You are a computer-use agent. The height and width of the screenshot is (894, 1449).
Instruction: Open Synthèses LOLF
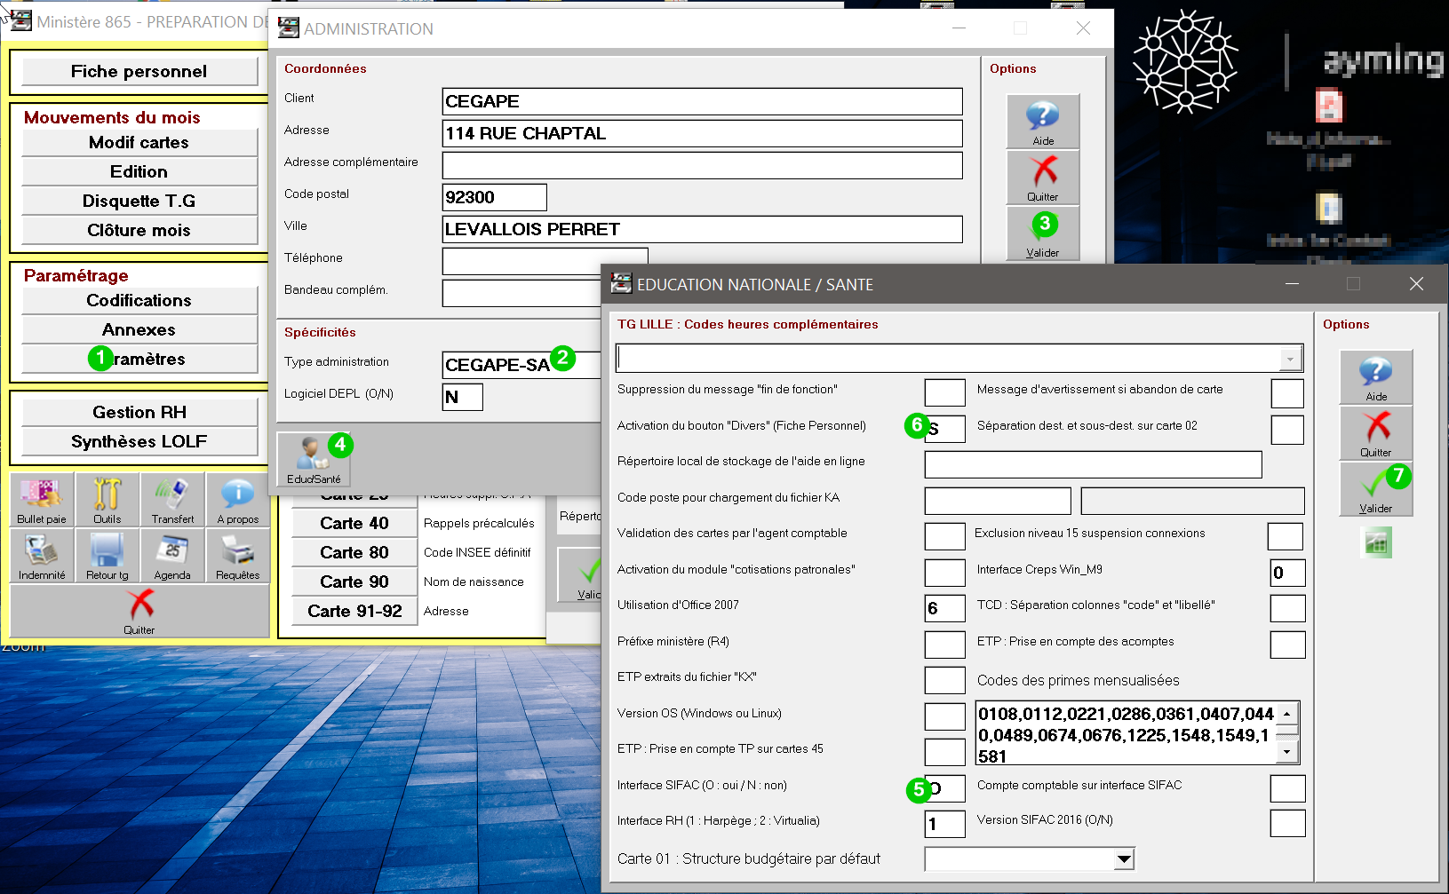point(139,442)
